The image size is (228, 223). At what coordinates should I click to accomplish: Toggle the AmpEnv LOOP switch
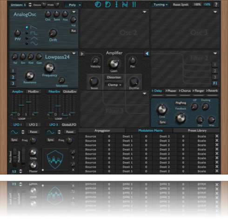click(x=22, y=119)
